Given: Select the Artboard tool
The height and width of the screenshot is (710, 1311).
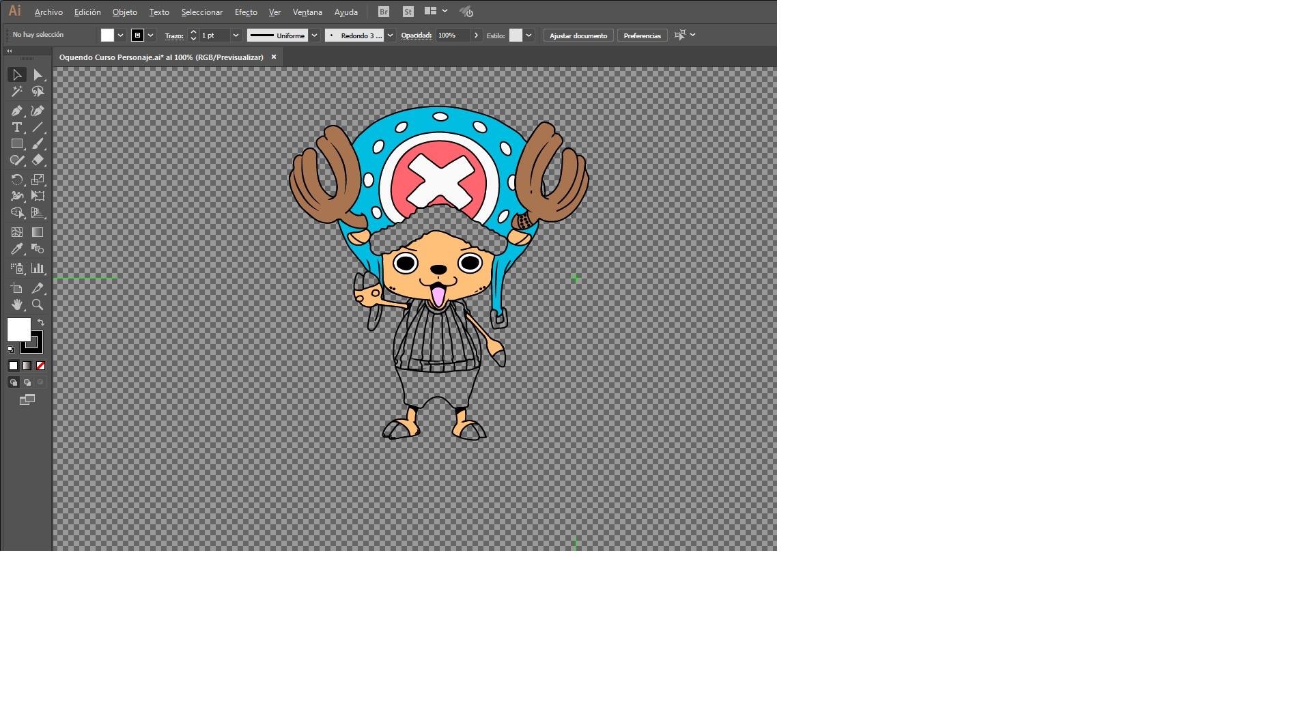Looking at the screenshot, I should pos(17,288).
